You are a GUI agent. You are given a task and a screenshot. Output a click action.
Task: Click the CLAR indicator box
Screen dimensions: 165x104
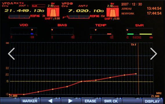click(x=39, y=6)
